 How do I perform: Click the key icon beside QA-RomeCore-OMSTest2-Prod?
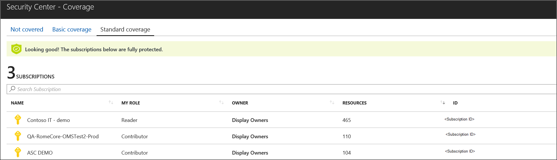pyautogui.click(x=18, y=136)
